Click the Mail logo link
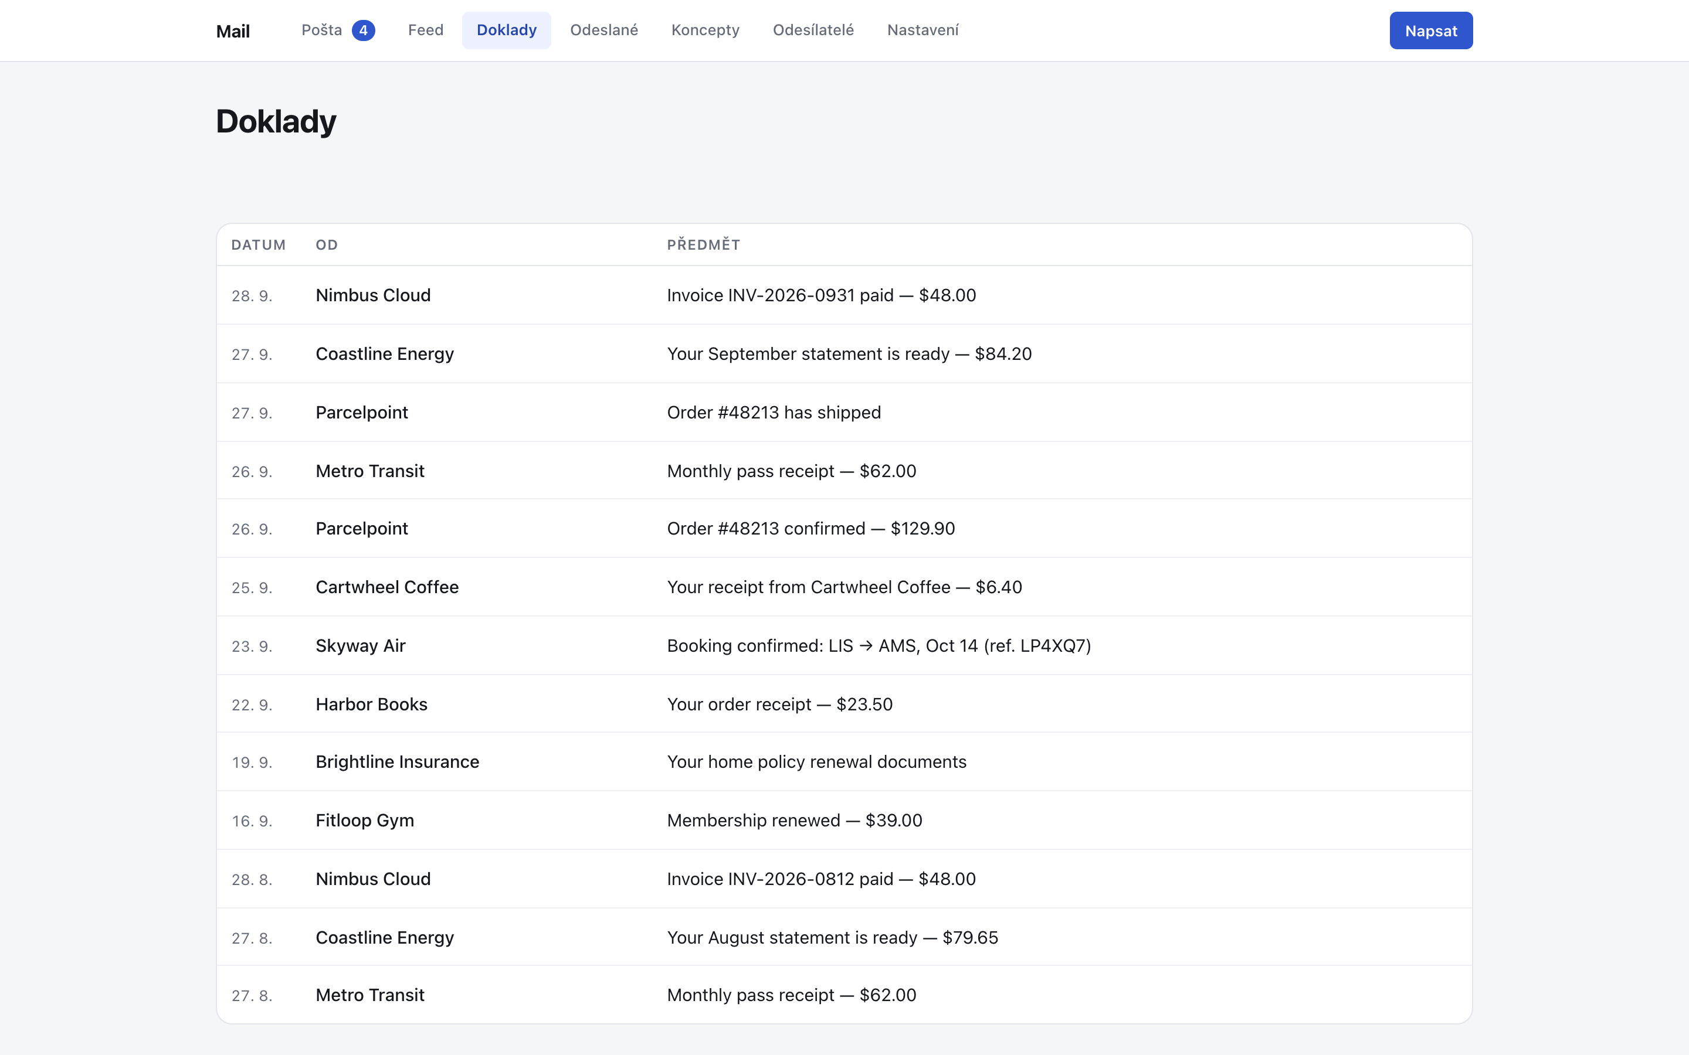Image resolution: width=1689 pixels, height=1055 pixels. 233,32
